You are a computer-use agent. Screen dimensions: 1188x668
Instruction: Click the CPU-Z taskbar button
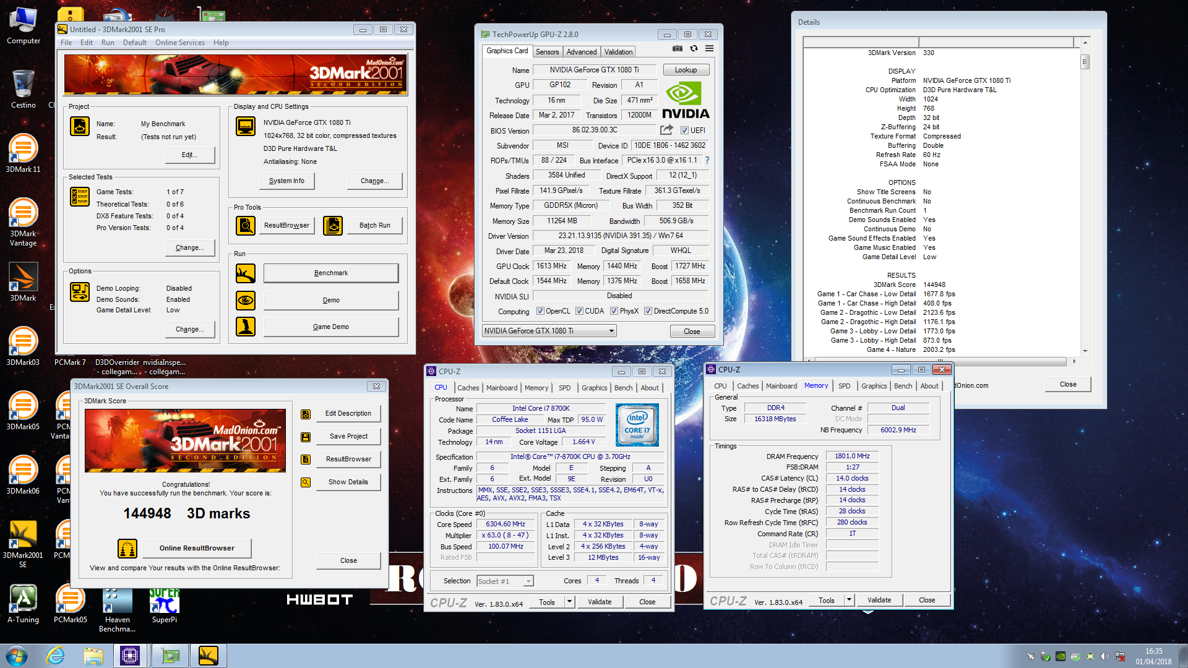[x=130, y=656]
